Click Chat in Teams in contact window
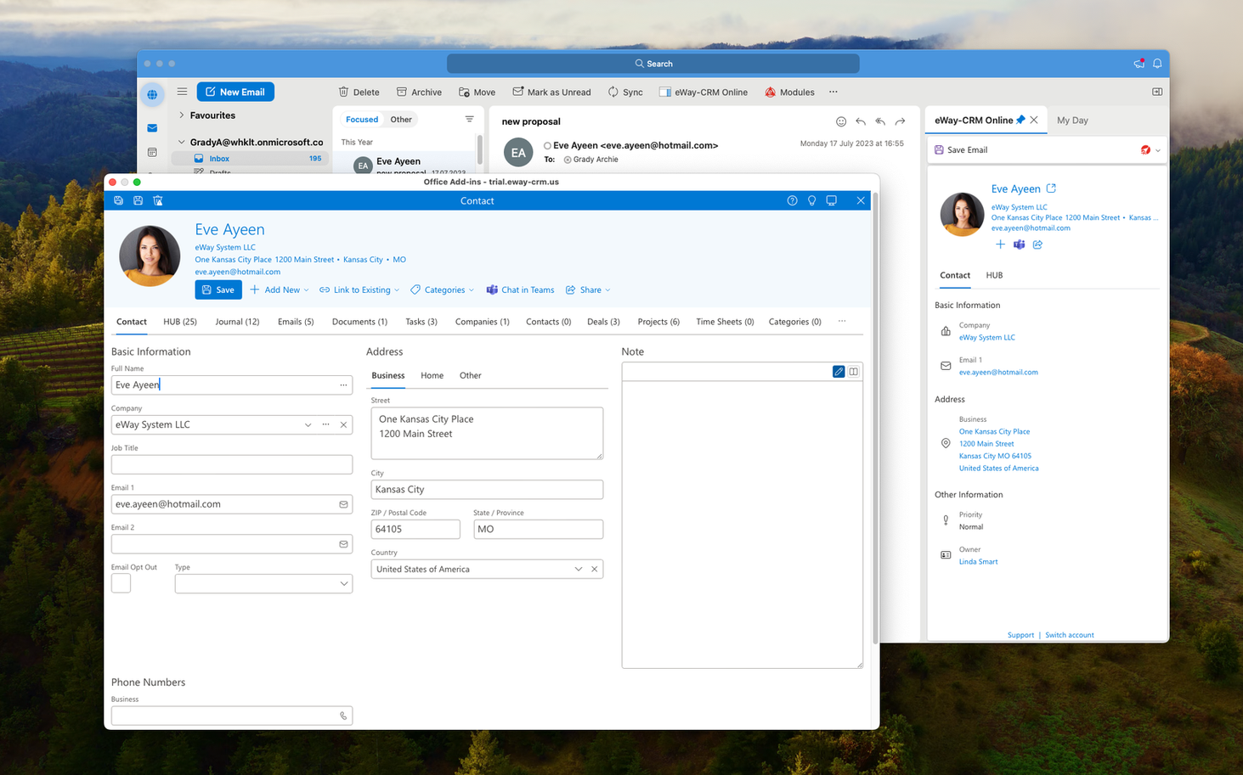 point(520,290)
